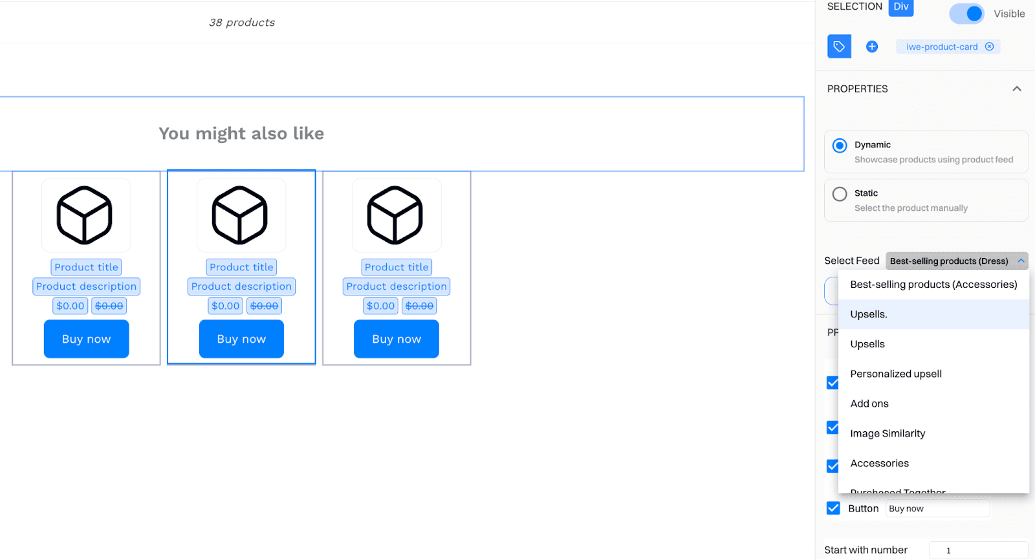Image resolution: width=1035 pixels, height=560 pixels.
Task: Toggle the Visible switch
Action: pos(966,14)
